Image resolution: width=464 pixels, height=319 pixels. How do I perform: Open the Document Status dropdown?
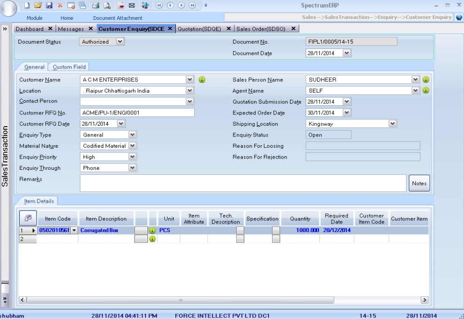point(119,41)
